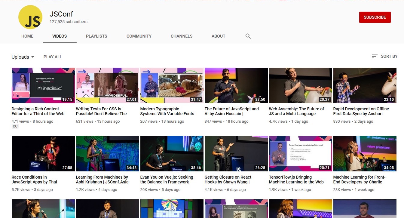Open 'Writing Tests For CSS Is Possible' title

click(101, 111)
